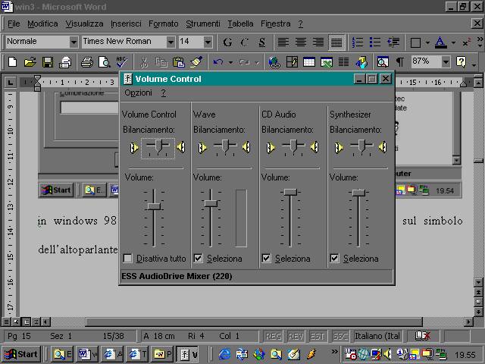Open the Strumenti menu
Viewport: 485px width, 364px height.
coord(203,24)
